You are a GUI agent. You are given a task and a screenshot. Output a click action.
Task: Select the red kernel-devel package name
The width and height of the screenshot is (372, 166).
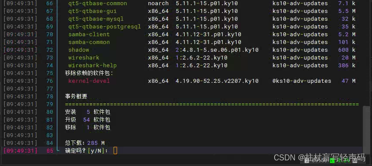(x=89, y=81)
